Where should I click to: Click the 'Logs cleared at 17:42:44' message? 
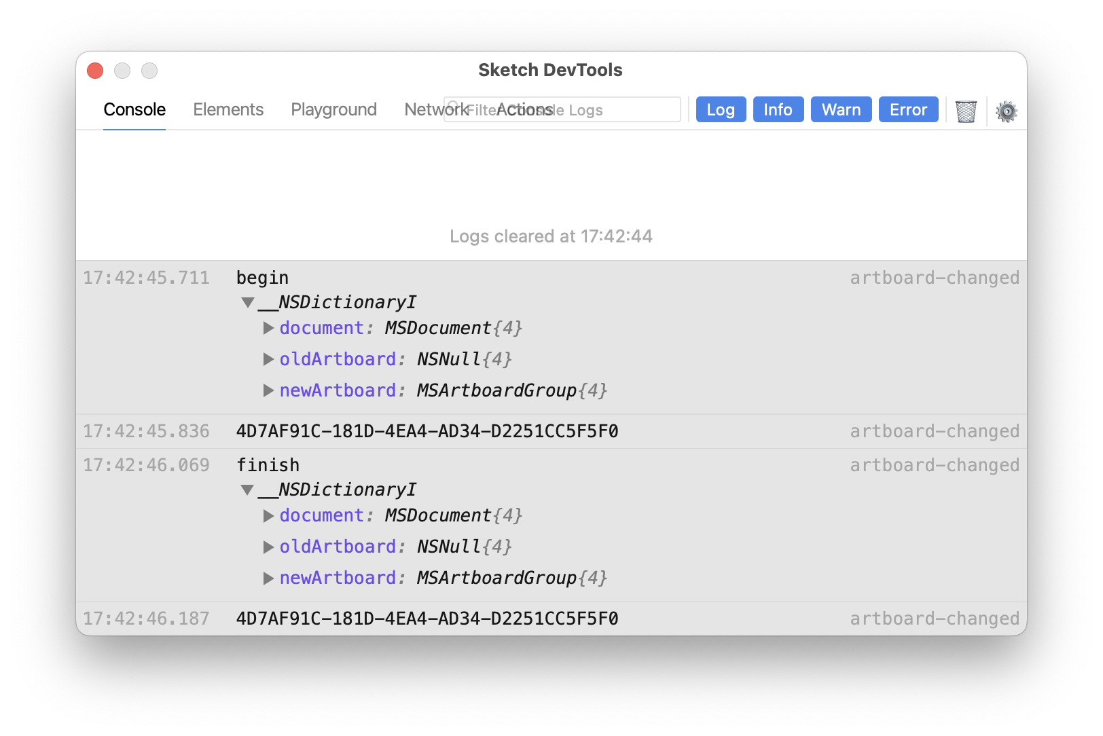551,236
